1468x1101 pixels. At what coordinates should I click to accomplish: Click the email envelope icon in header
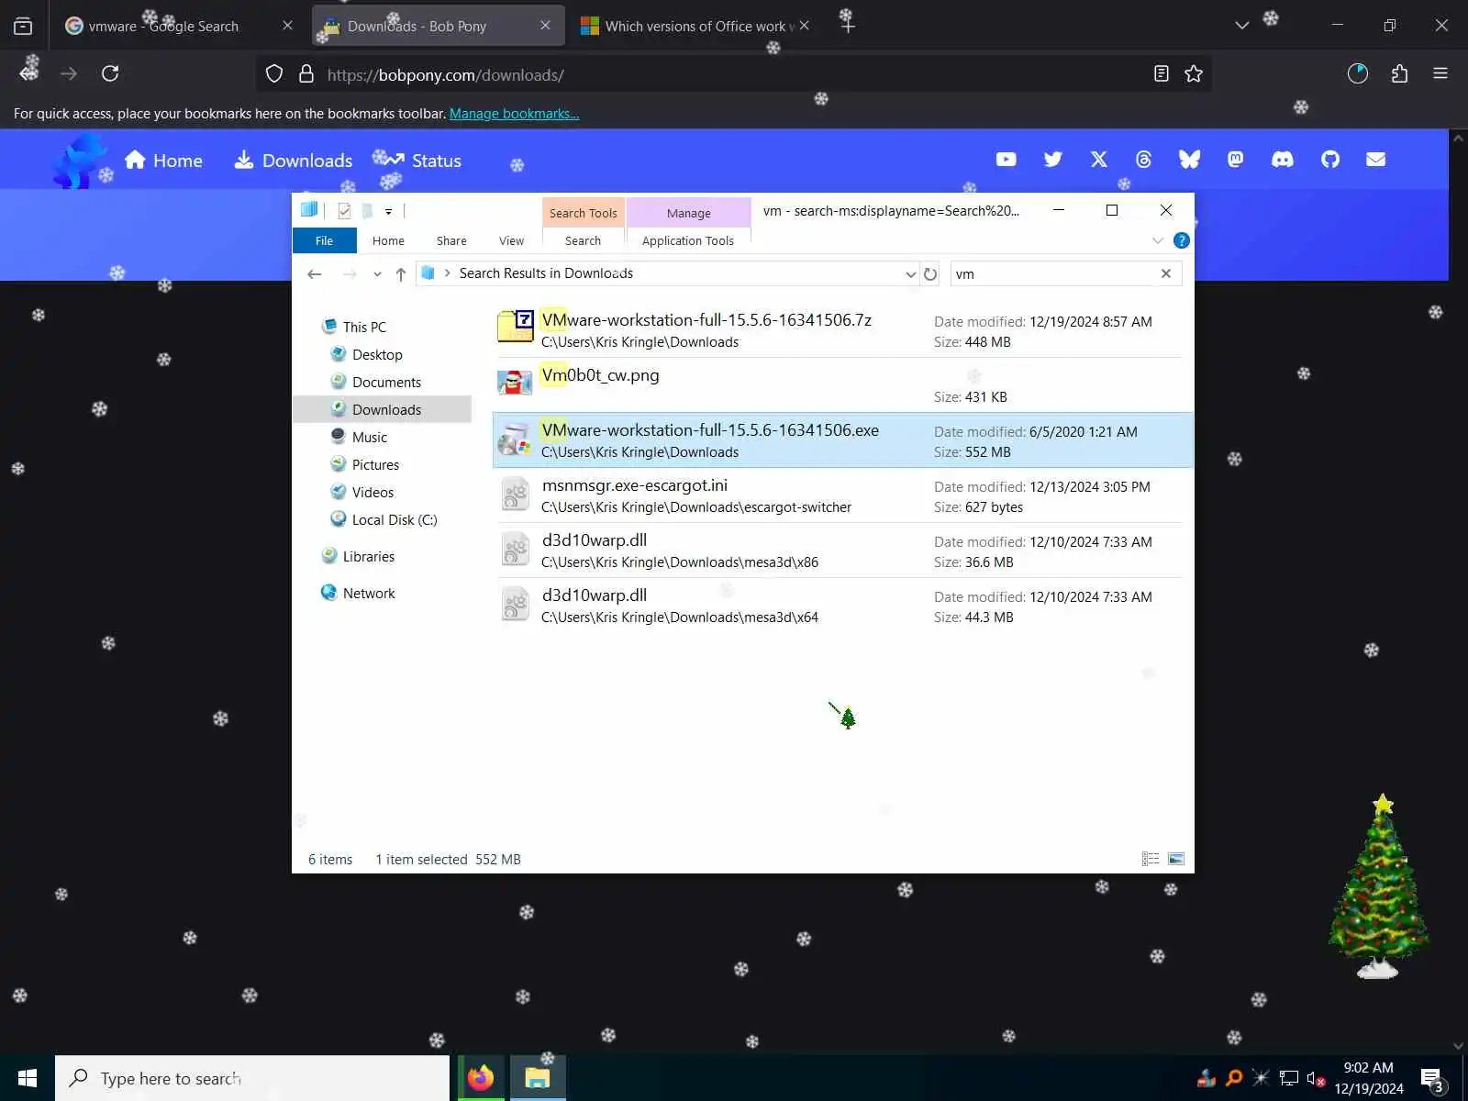pos(1375,160)
